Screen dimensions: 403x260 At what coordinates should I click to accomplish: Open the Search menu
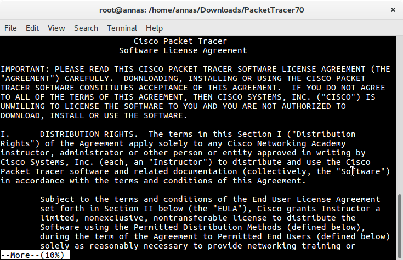point(86,28)
